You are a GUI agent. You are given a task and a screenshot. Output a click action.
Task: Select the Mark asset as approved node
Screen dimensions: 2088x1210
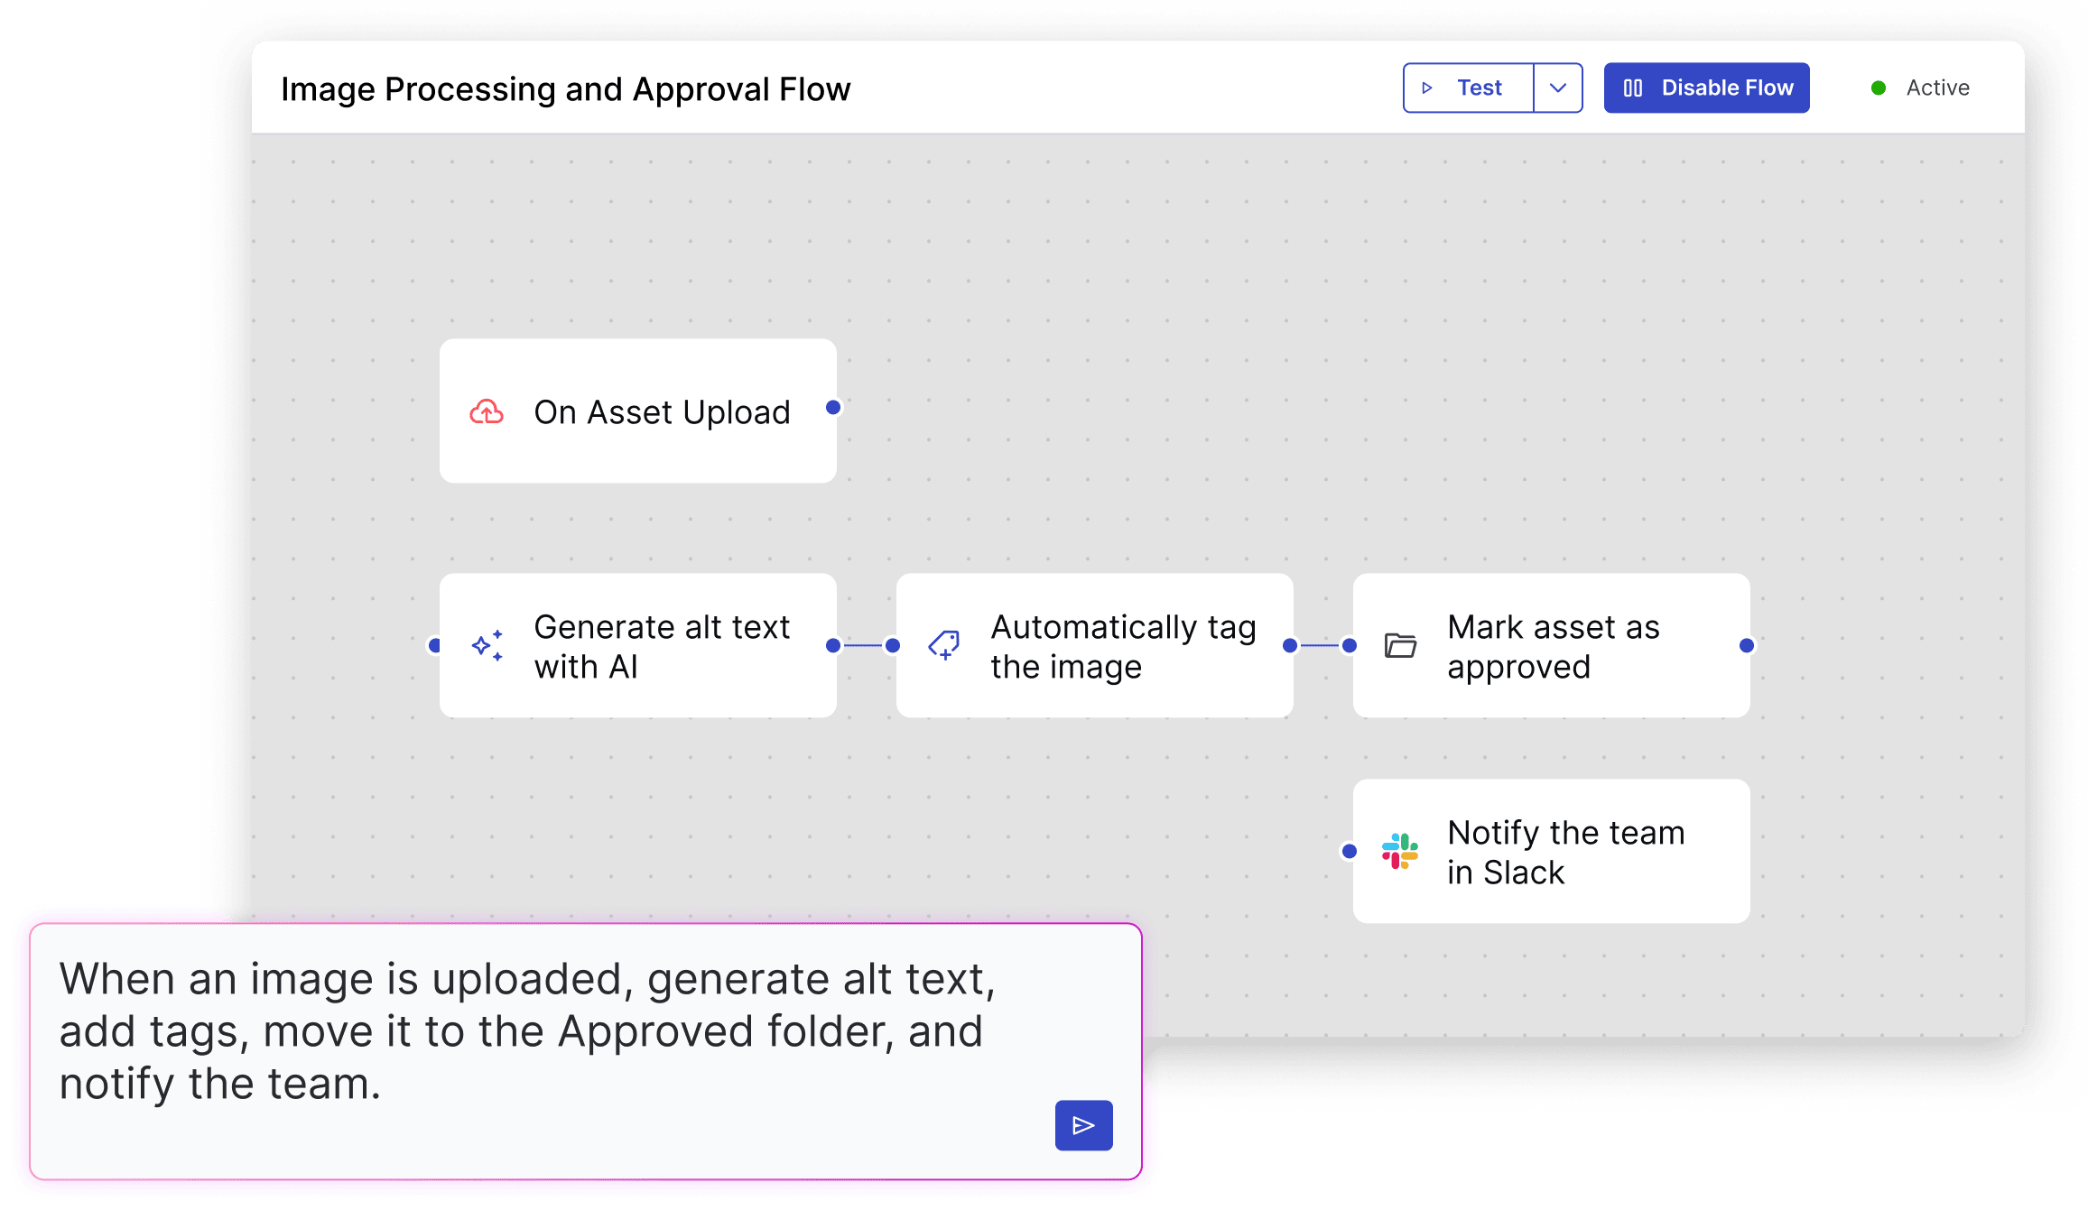[1552, 646]
